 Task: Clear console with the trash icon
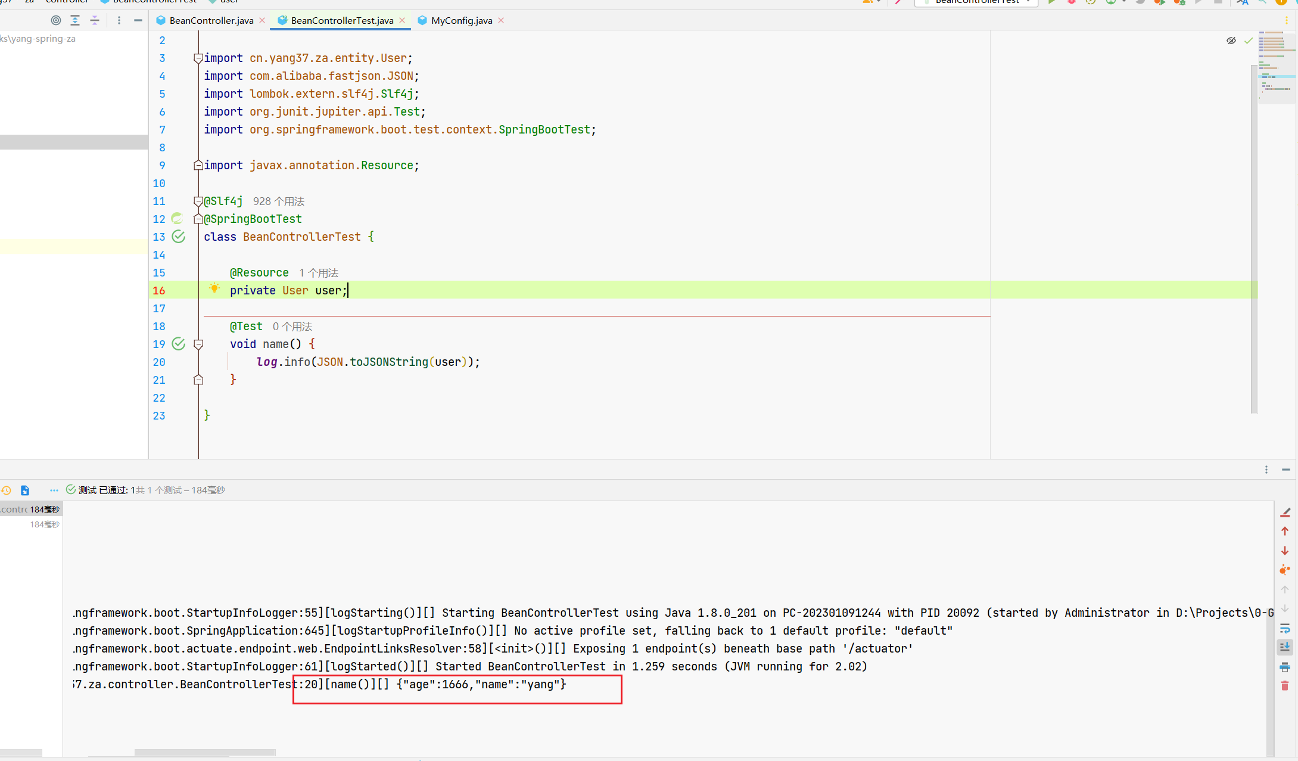1285,686
